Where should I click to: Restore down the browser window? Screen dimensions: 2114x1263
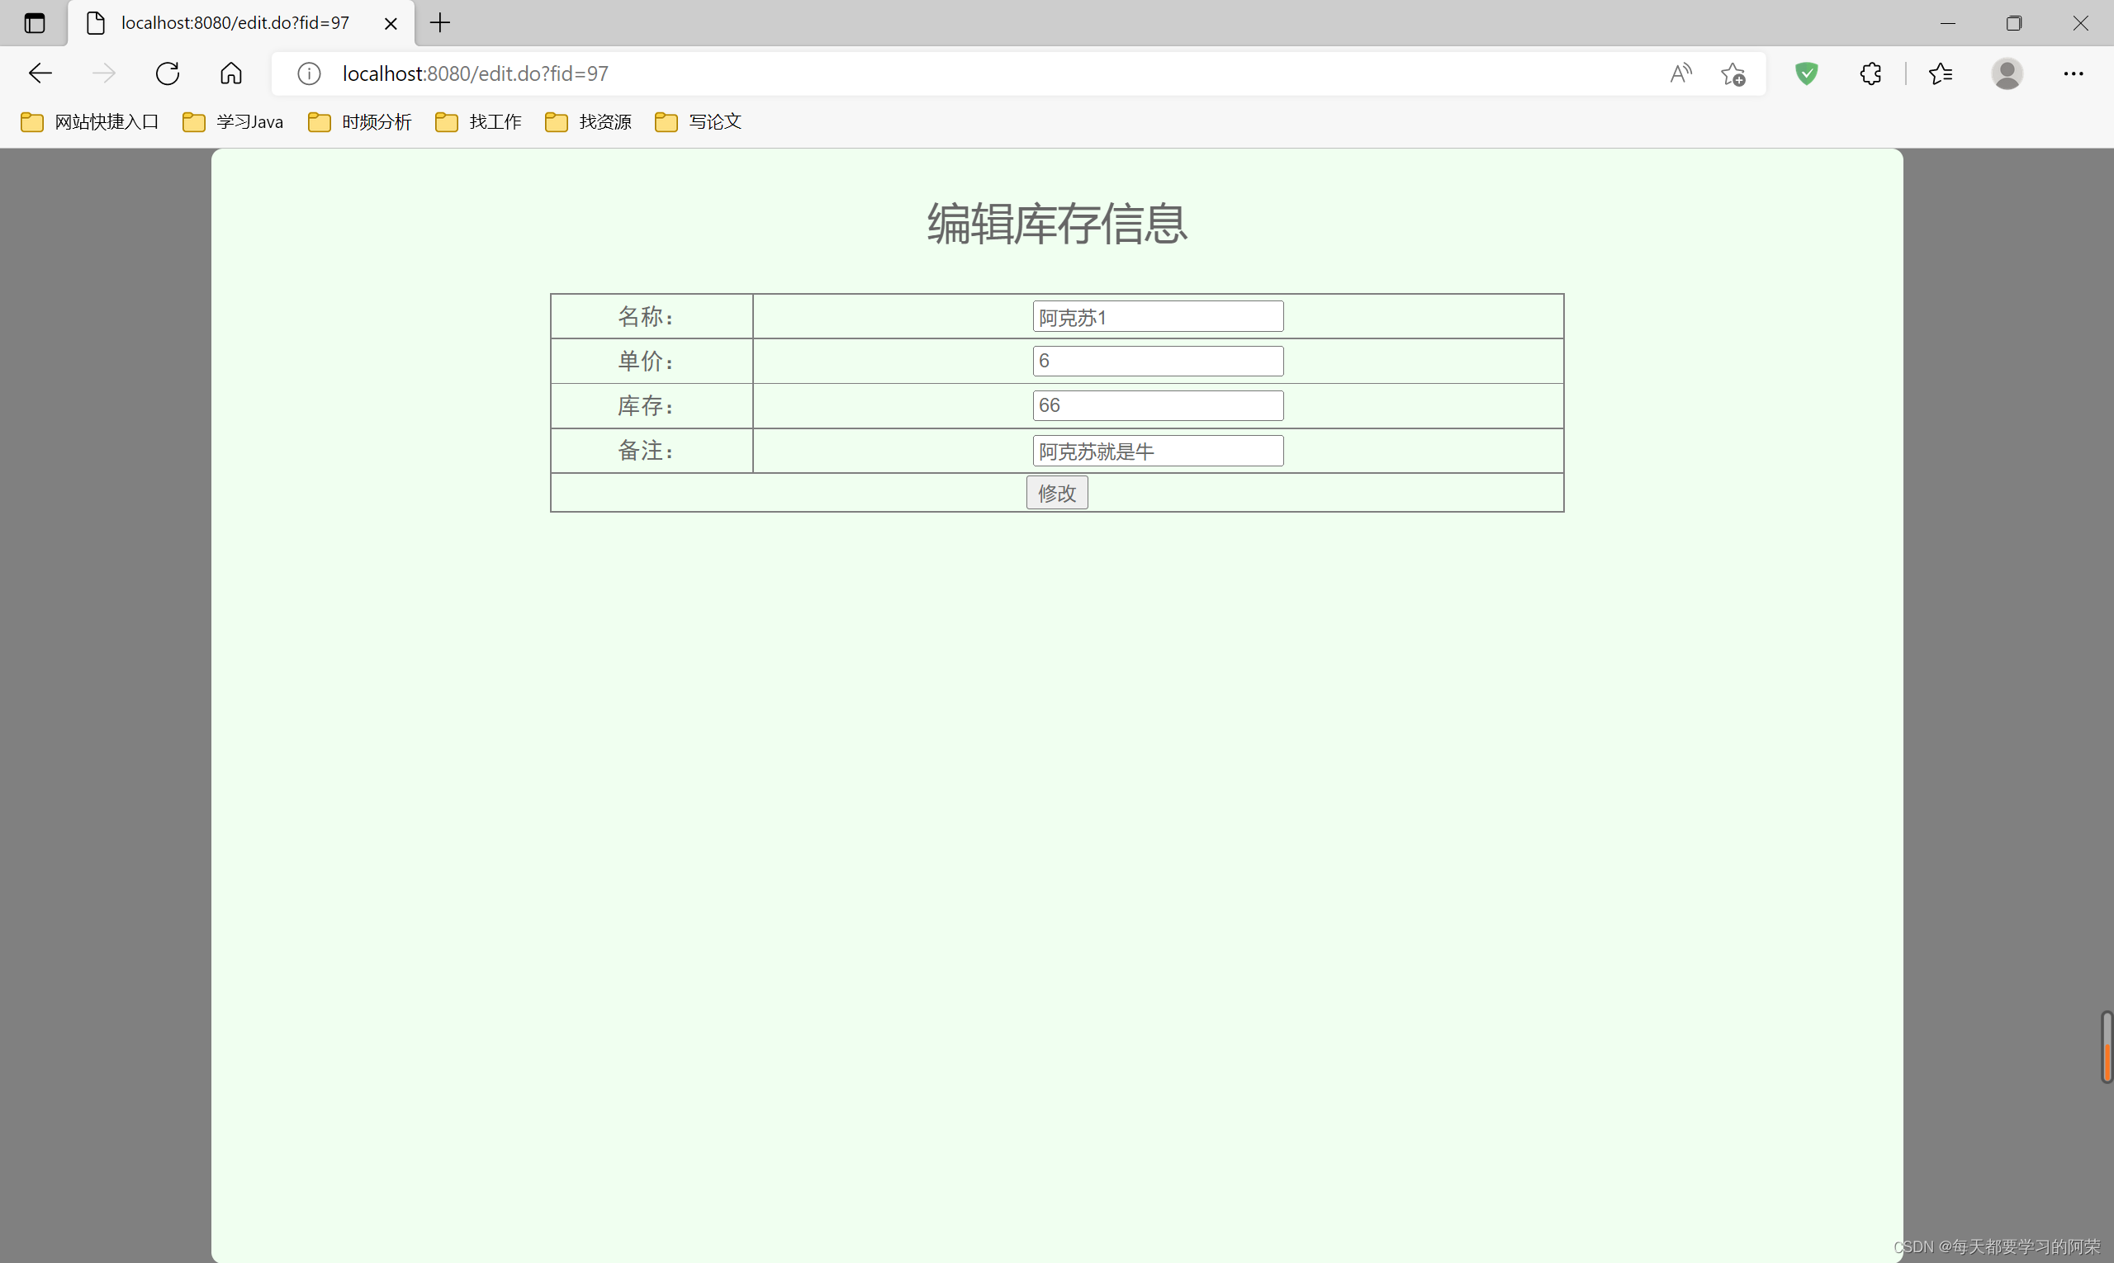(2013, 23)
